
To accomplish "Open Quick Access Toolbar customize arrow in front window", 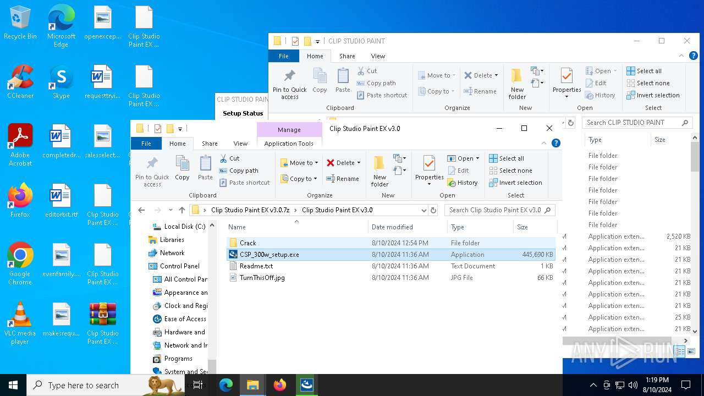I will [180, 129].
